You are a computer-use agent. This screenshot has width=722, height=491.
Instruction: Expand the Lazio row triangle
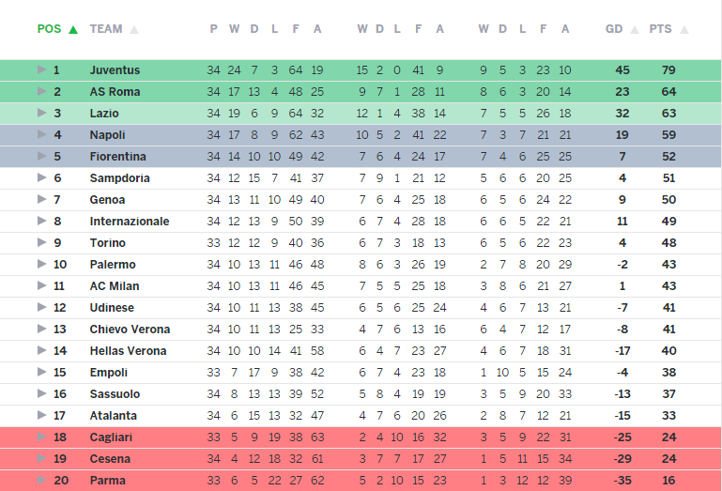42,113
